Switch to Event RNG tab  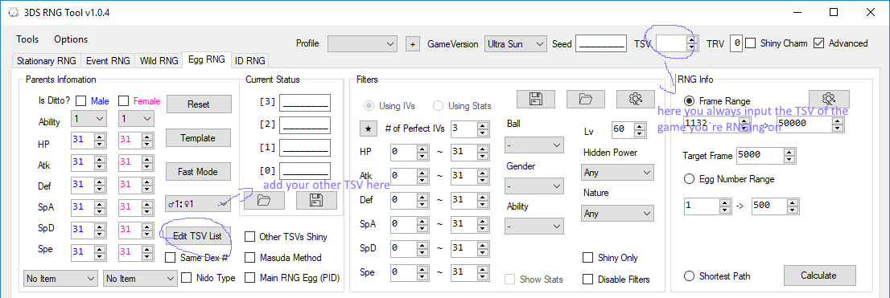pos(108,60)
